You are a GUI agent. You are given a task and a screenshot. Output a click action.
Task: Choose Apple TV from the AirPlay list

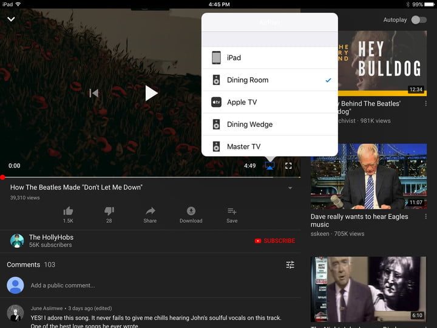tap(269, 102)
